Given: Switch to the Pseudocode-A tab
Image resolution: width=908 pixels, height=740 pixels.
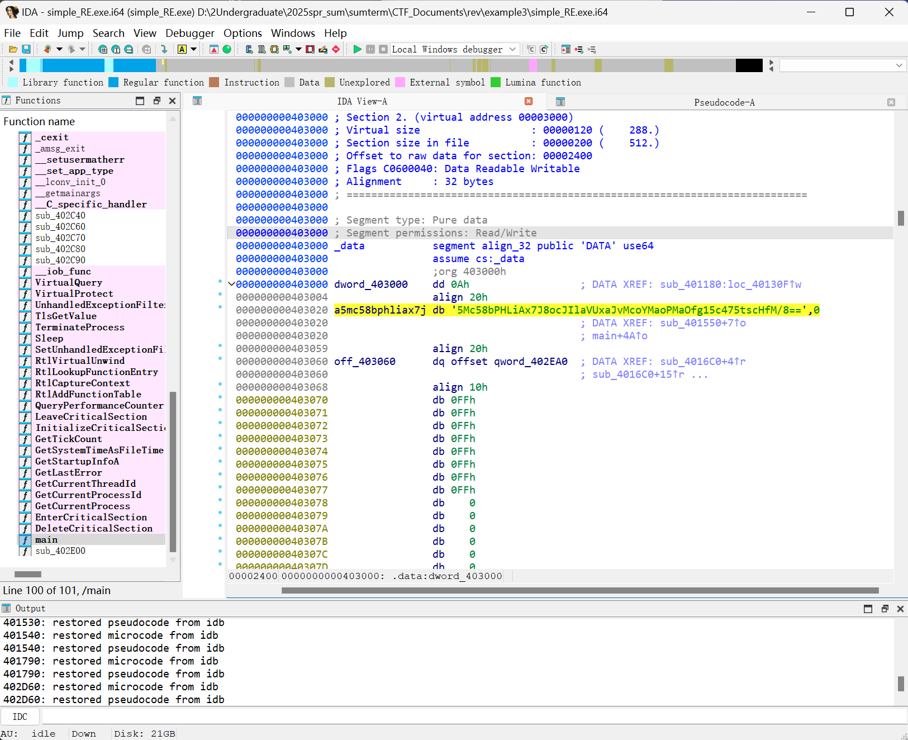Looking at the screenshot, I should [x=724, y=102].
